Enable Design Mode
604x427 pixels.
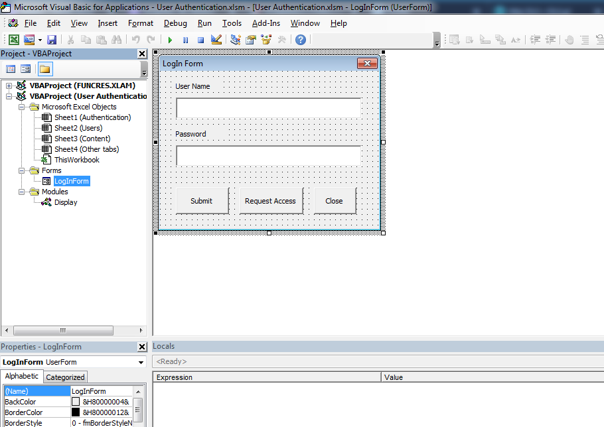point(216,39)
